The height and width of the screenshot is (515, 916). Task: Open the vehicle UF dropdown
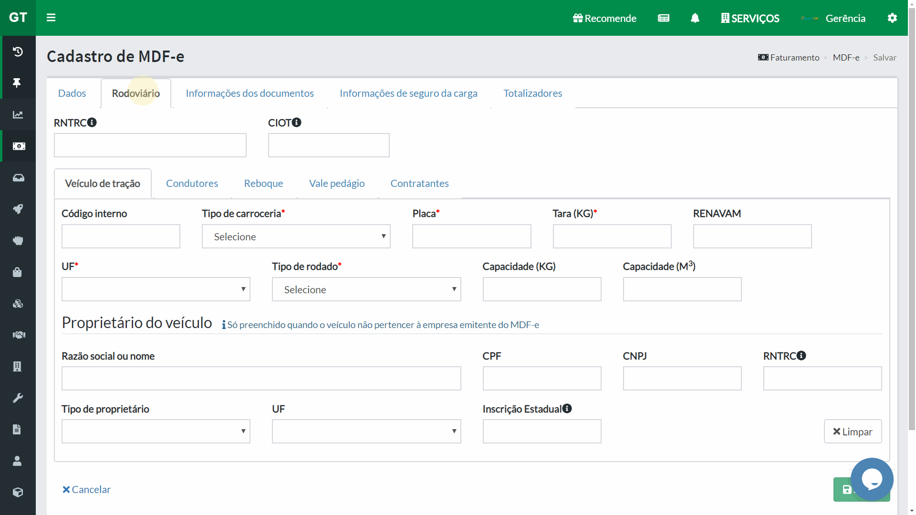click(x=156, y=289)
